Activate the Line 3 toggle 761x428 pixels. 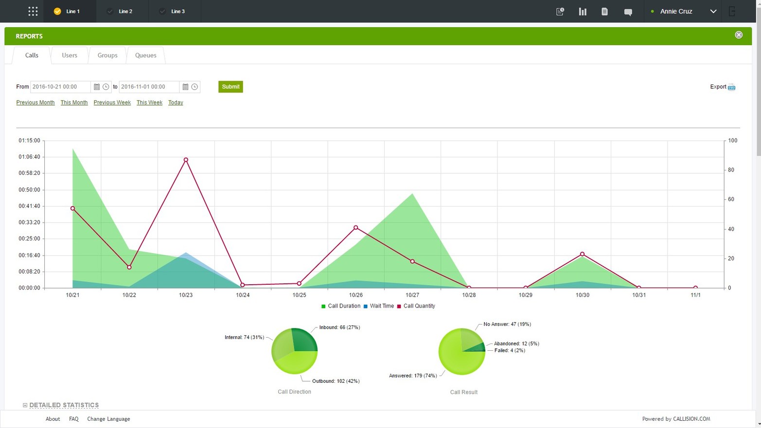tap(162, 11)
